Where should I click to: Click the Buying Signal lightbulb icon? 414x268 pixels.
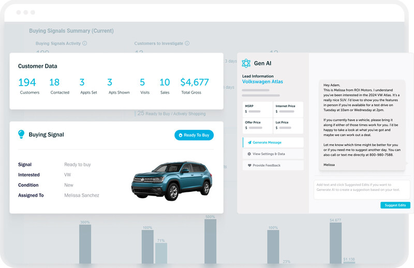click(21, 135)
